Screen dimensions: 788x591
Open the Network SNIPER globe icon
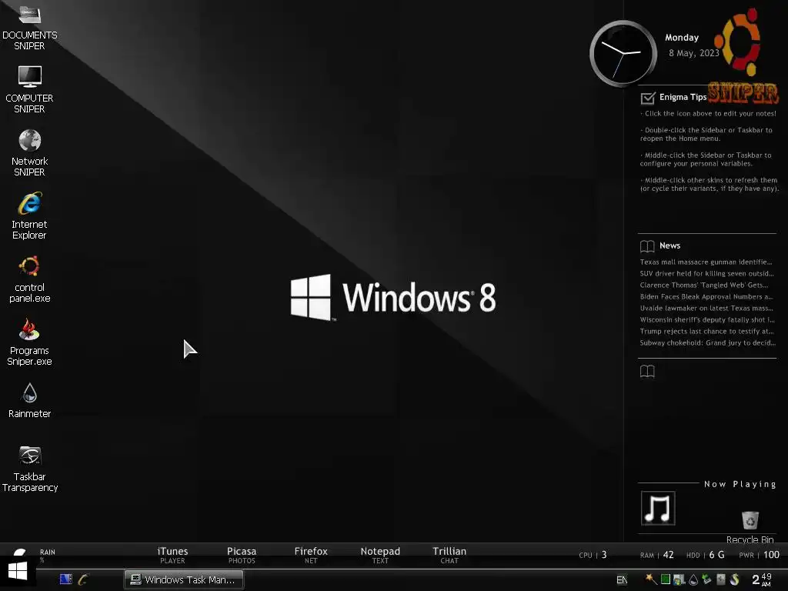coord(30,152)
